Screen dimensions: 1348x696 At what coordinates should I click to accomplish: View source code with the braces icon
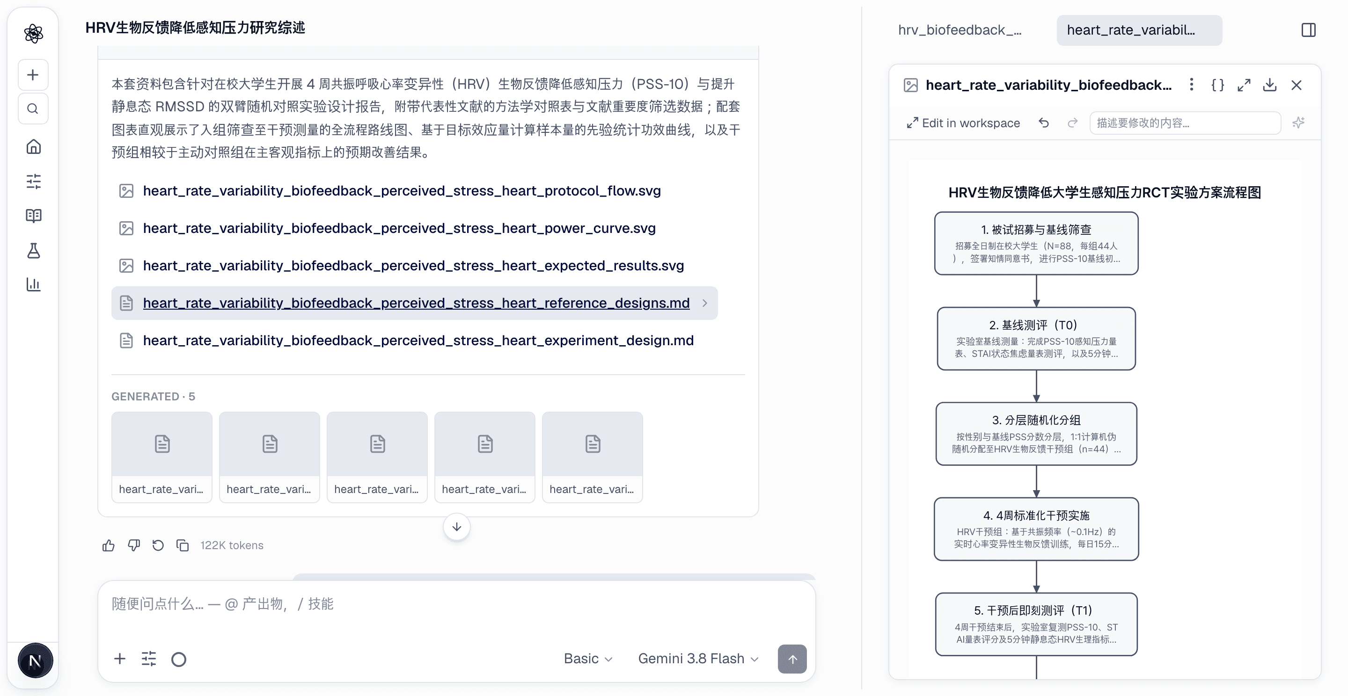pyautogui.click(x=1218, y=85)
